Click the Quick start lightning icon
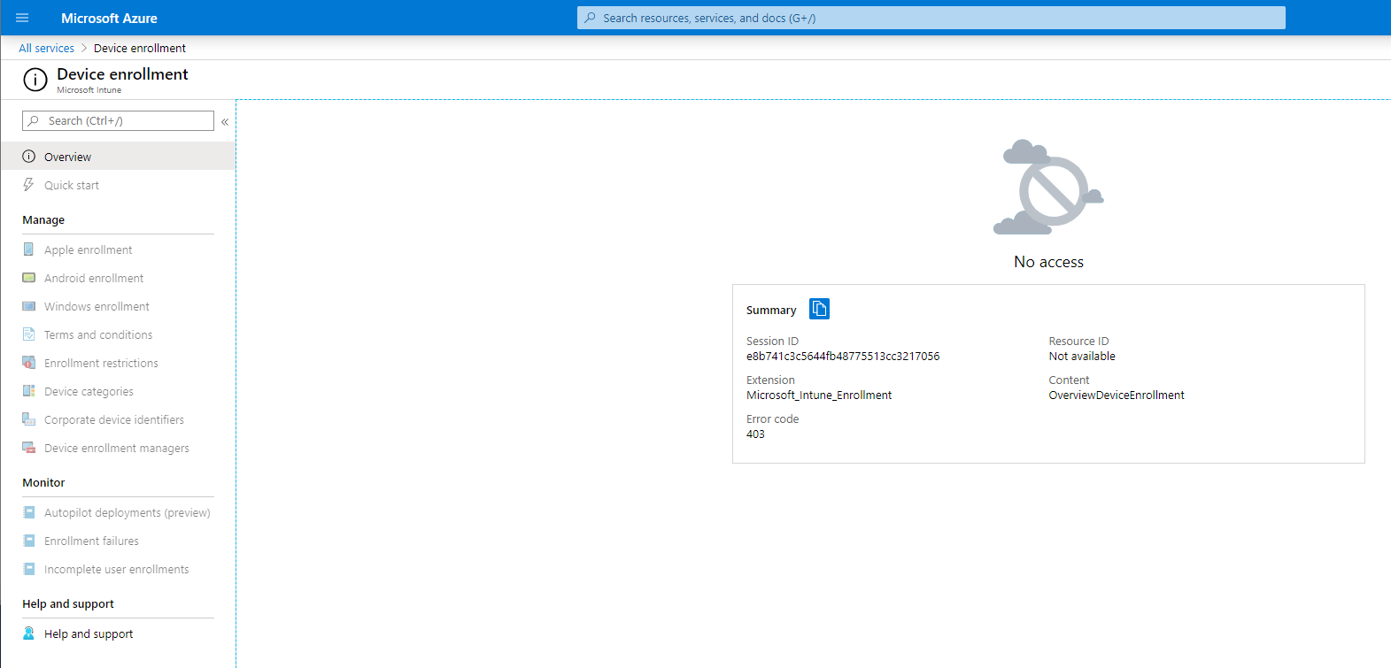The image size is (1391, 668). [x=28, y=185]
